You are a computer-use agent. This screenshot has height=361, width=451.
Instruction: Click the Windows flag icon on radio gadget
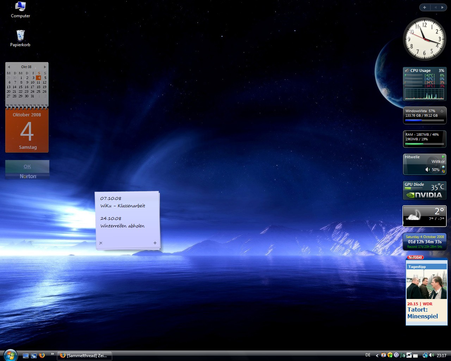coord(443,171)
